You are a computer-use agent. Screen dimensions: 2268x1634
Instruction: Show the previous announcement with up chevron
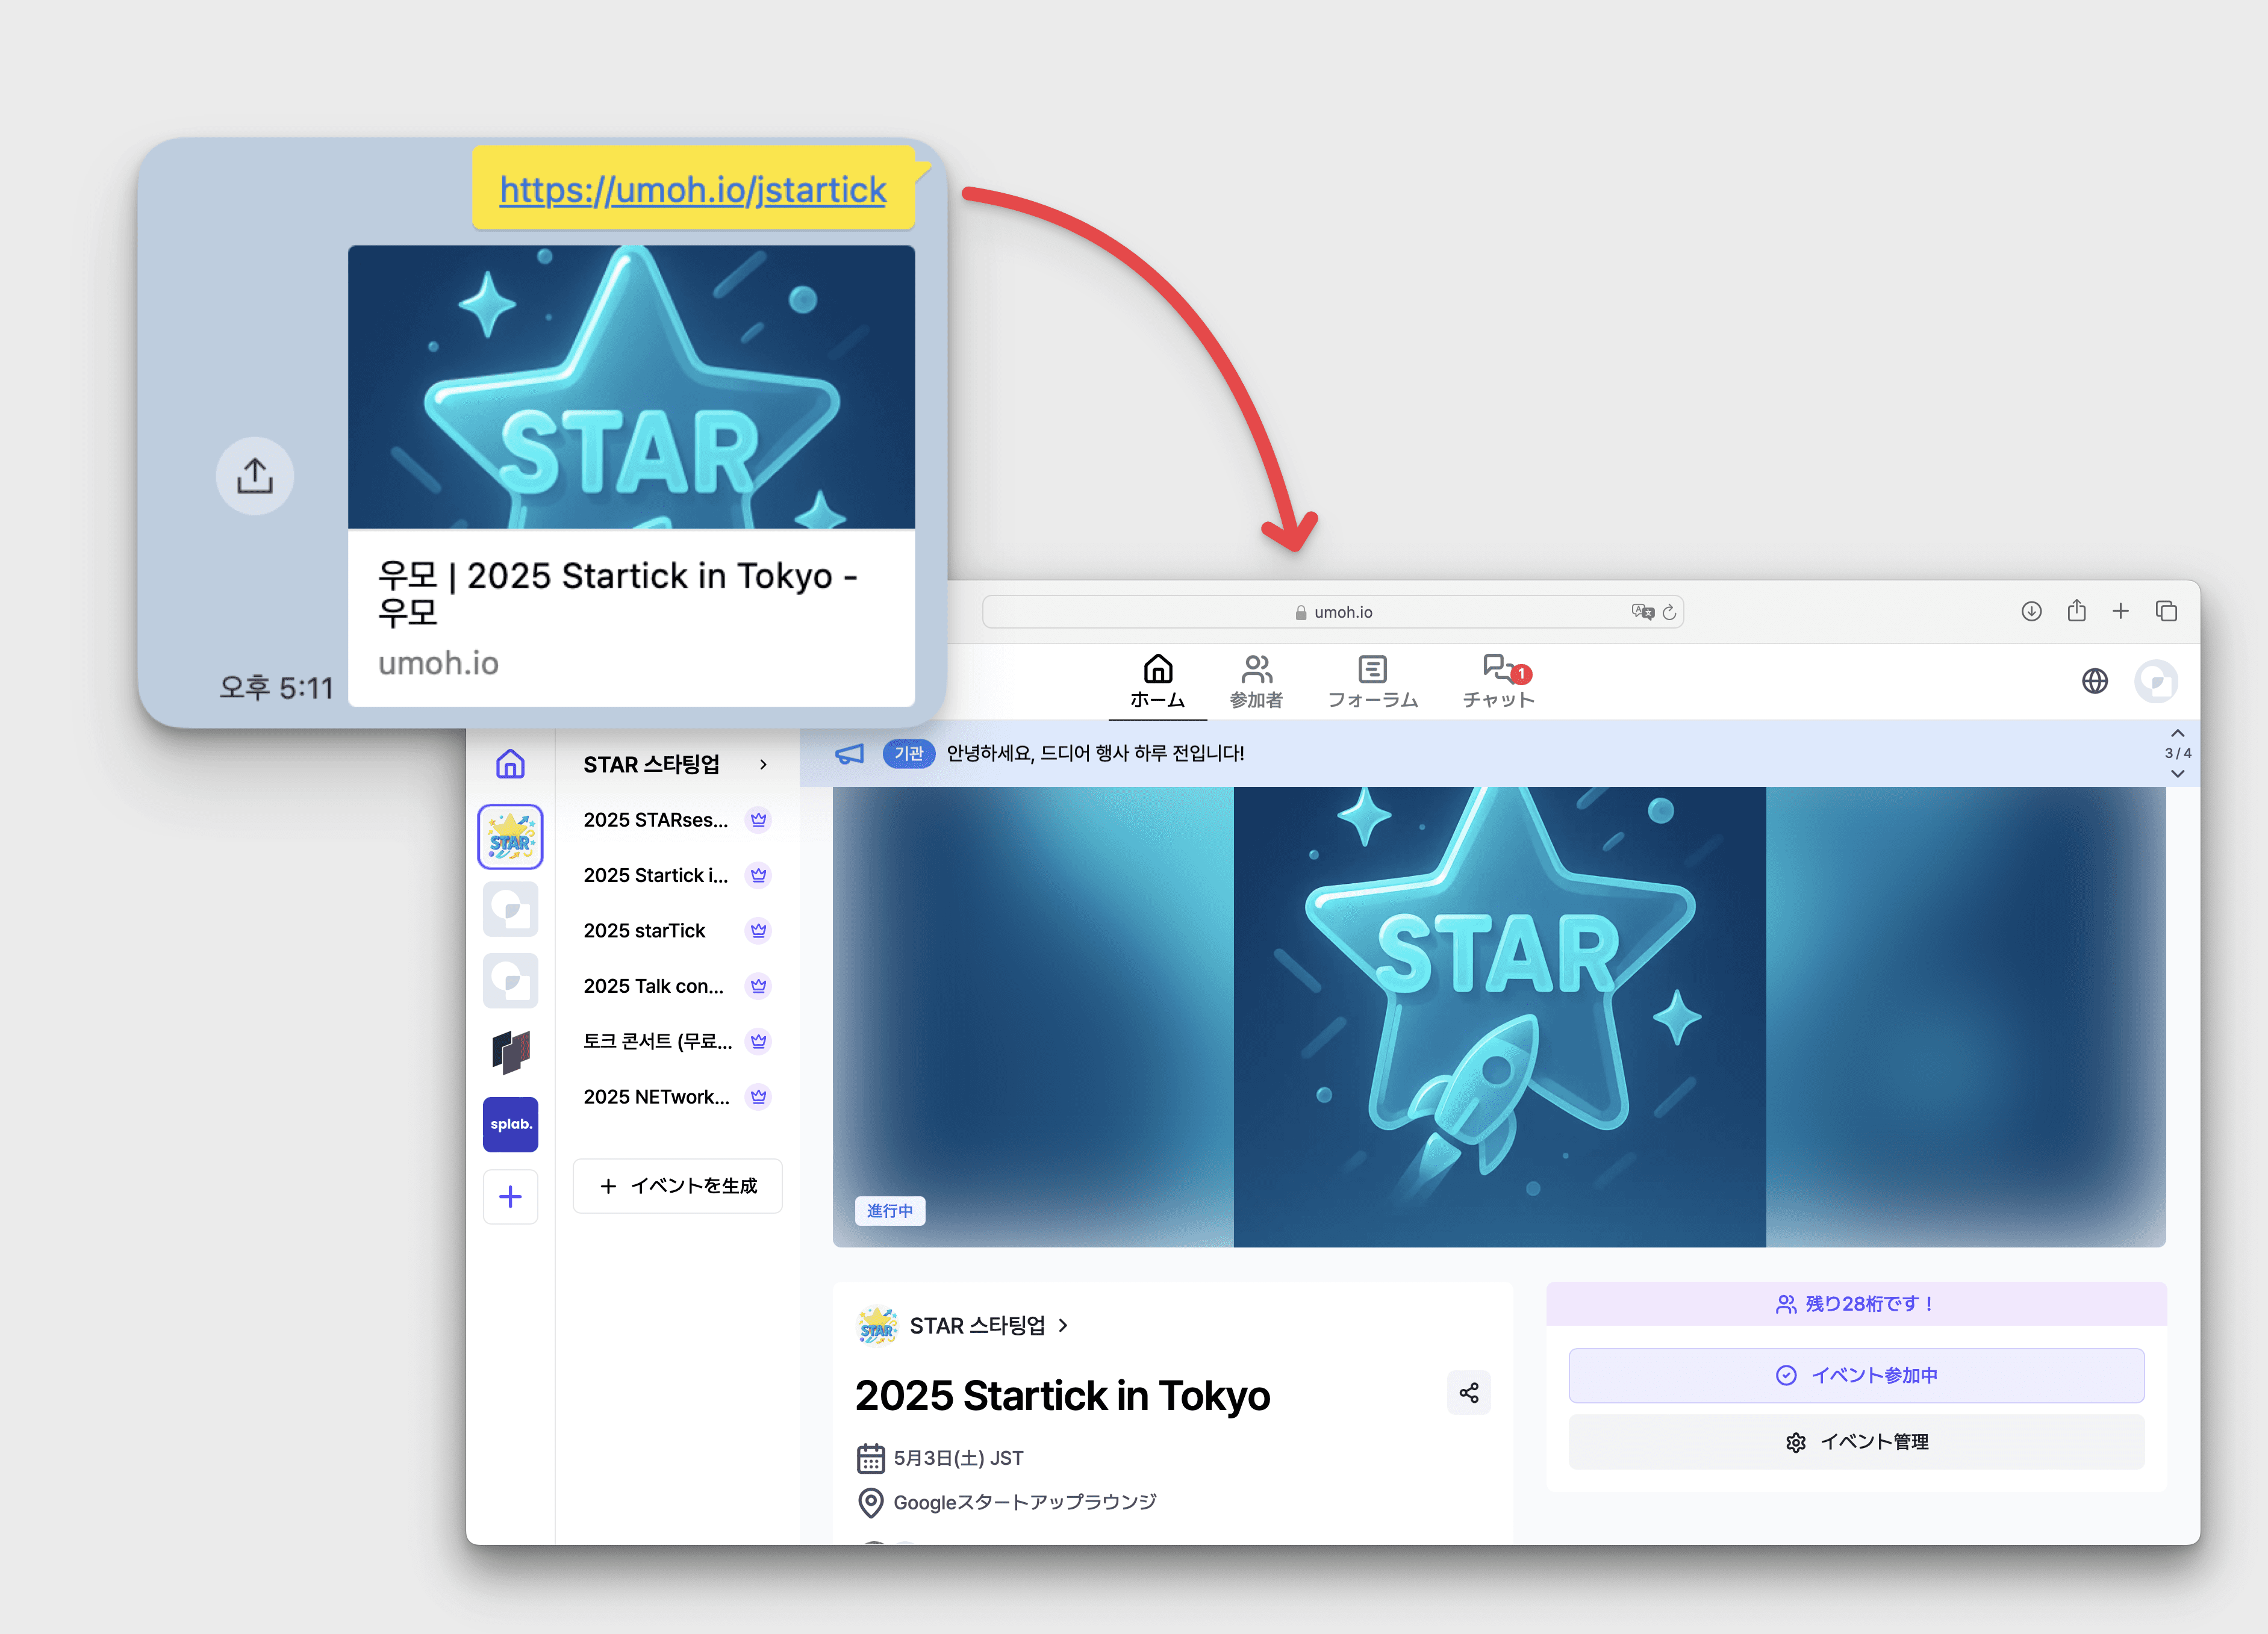tap(2177, 733)
